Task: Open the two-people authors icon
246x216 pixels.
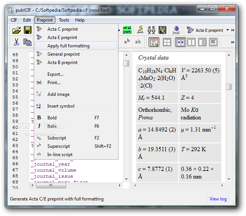Action: (151, 30)
